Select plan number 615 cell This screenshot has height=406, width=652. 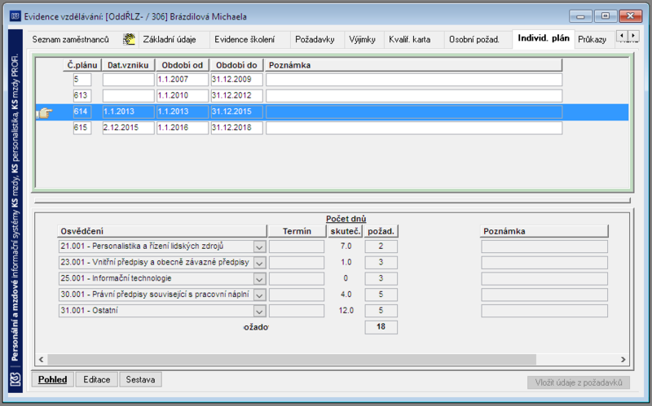click(82, 128)
